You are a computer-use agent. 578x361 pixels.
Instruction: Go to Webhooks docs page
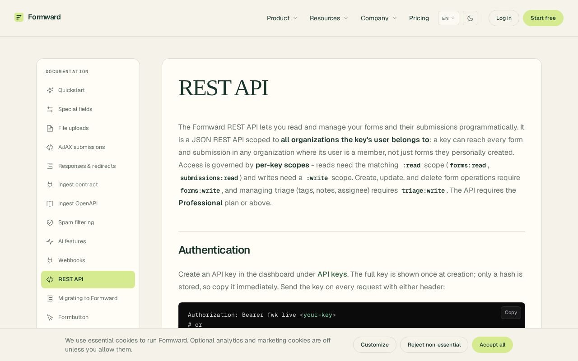click(x=88, y=260)
